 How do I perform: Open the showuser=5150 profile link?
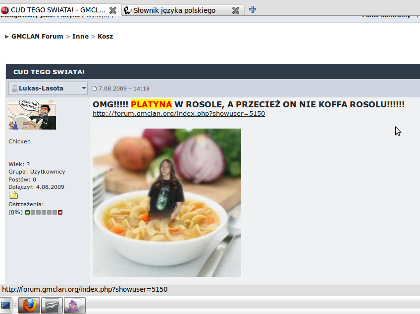click(179, 113)
